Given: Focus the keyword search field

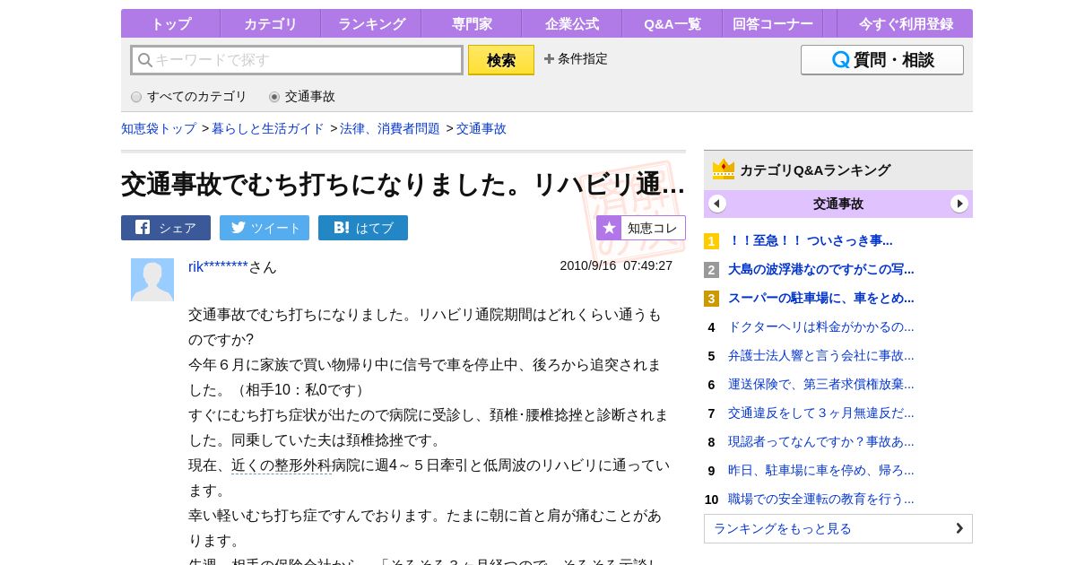Looking at the screenshot, I should click(297, 60).
